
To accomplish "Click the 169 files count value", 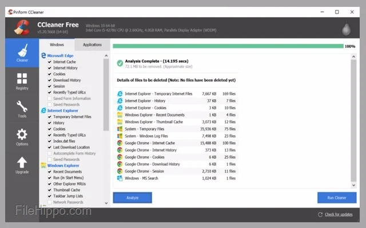I will tap(229, 93).
